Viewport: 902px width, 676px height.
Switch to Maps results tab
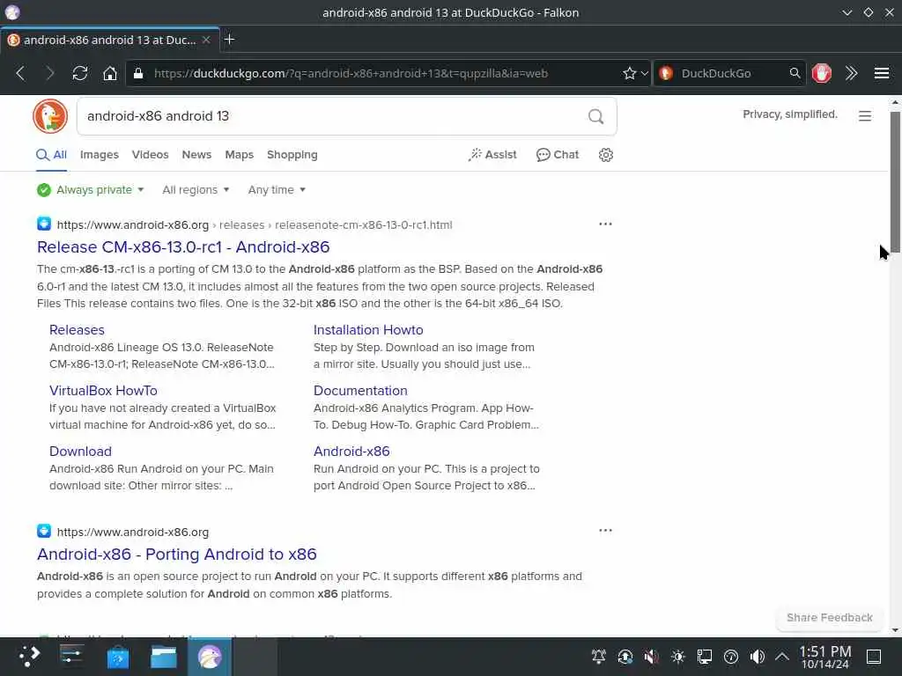240,155
